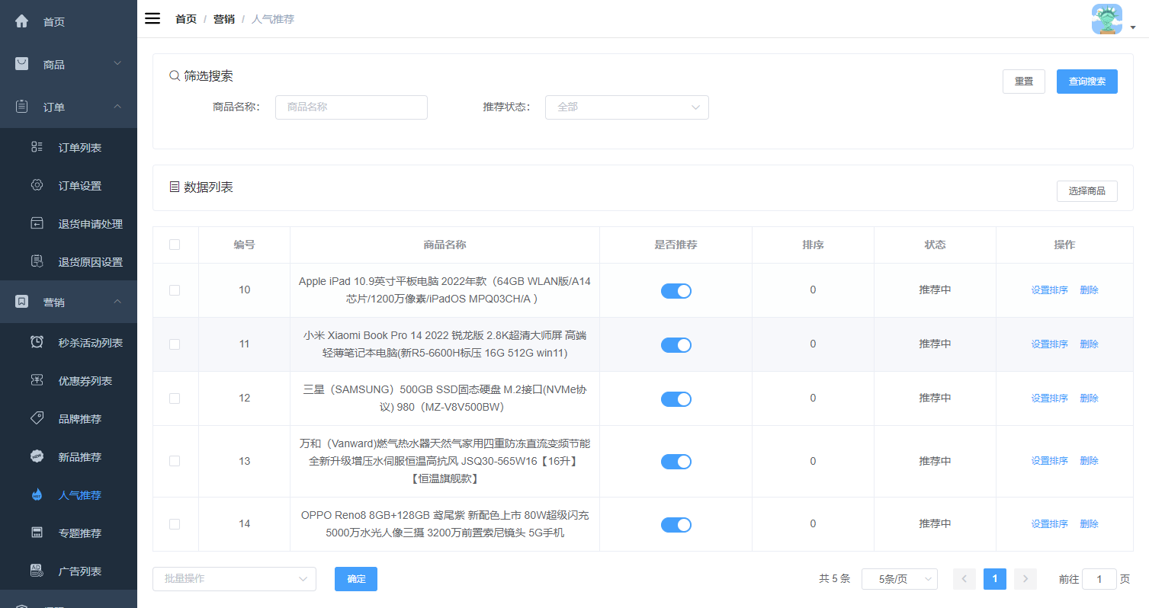Click 营销 breadcrumb link
The image size is (1149, 608).
[x=224, y=19]
